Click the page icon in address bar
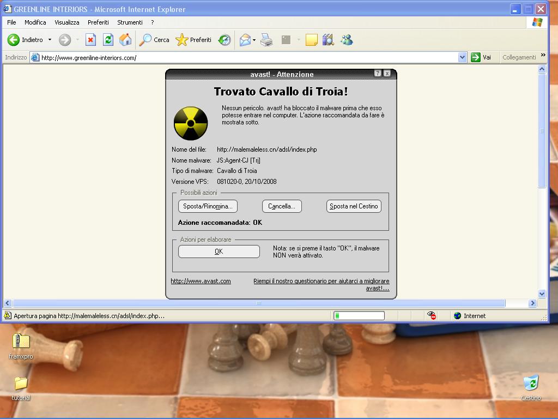The image size is (558, 419). coord(35,57)
